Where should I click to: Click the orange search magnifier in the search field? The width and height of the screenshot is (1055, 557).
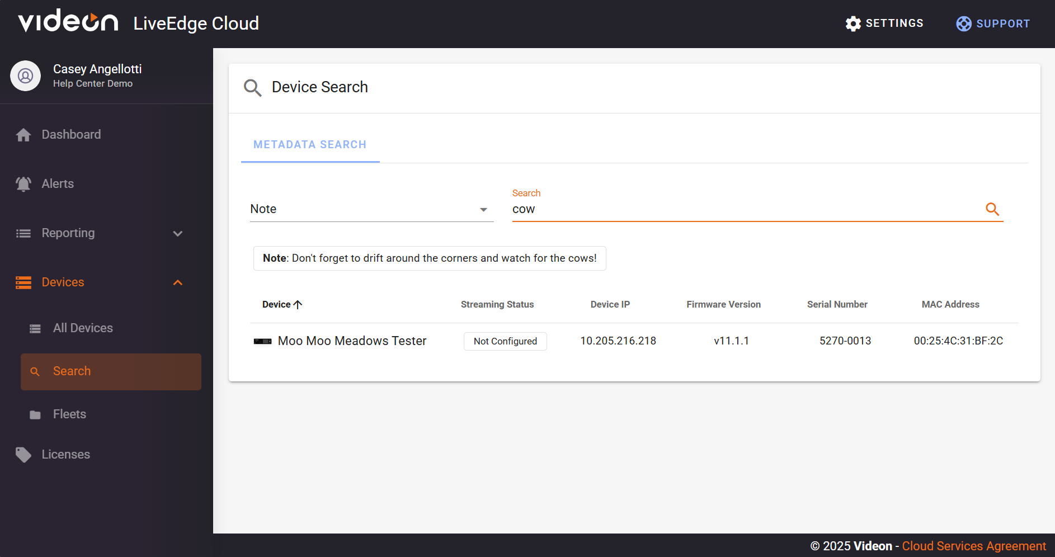992,209
